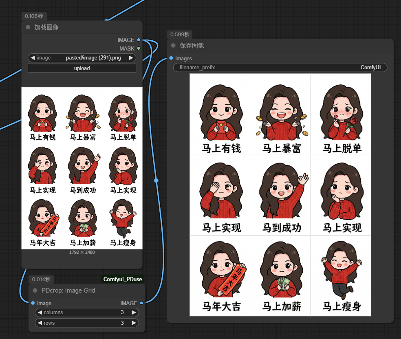Click the 0.599秒 execution time badge
401x339 pixels.
tap(180, 34)
